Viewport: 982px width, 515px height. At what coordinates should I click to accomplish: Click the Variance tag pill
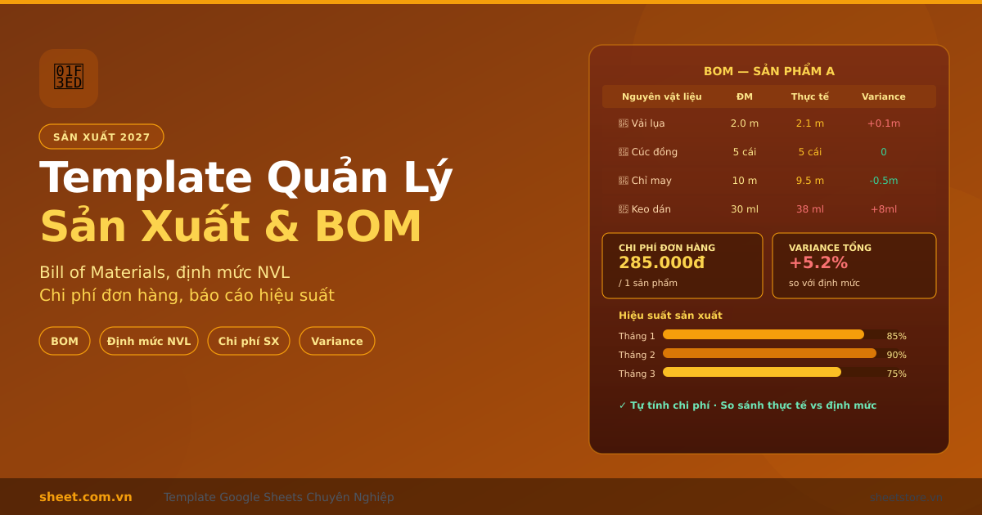pos(337,341)
